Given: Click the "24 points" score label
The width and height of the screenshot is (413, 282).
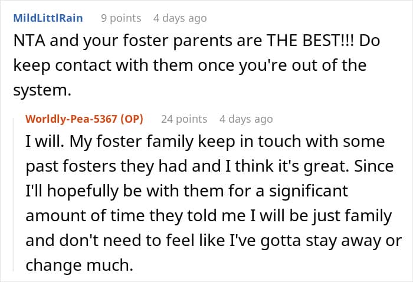Looking at the screenshot, I should point(184,119).
